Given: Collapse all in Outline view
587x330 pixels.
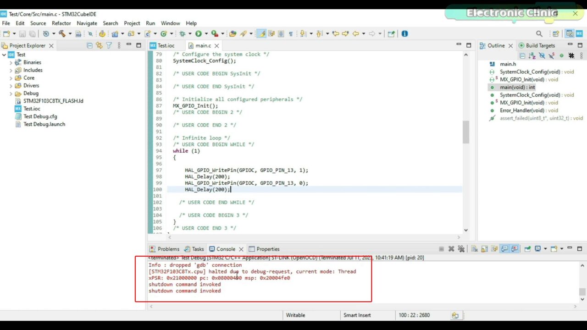Looking at the screenshot, I should tap(522, 55).
